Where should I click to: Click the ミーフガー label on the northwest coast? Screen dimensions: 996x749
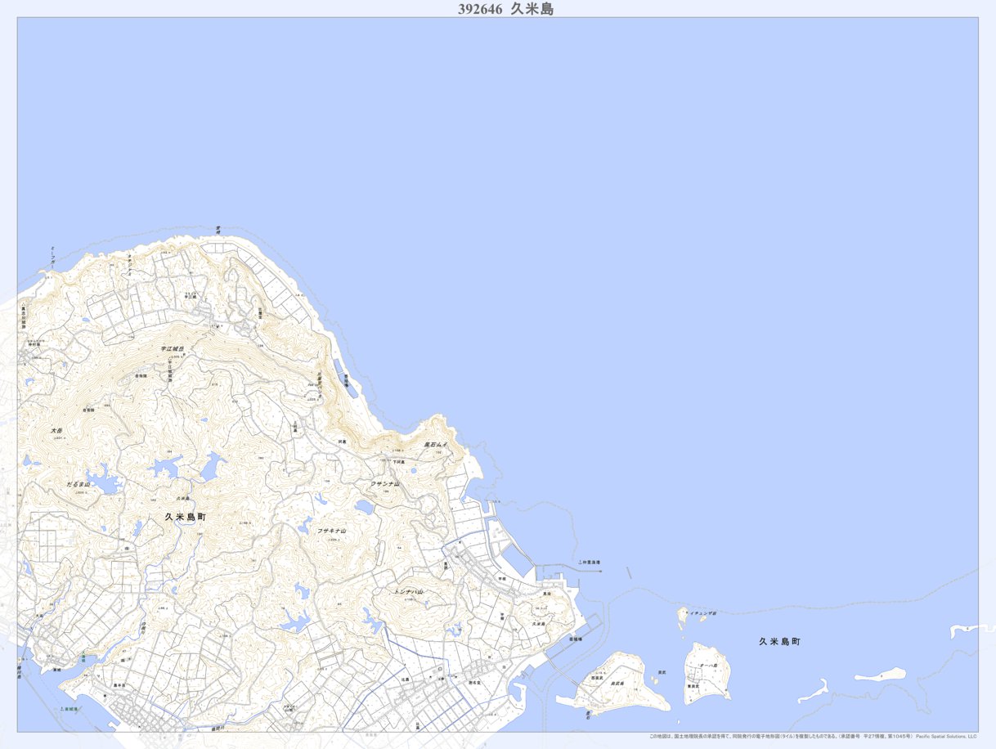point(52,258)
